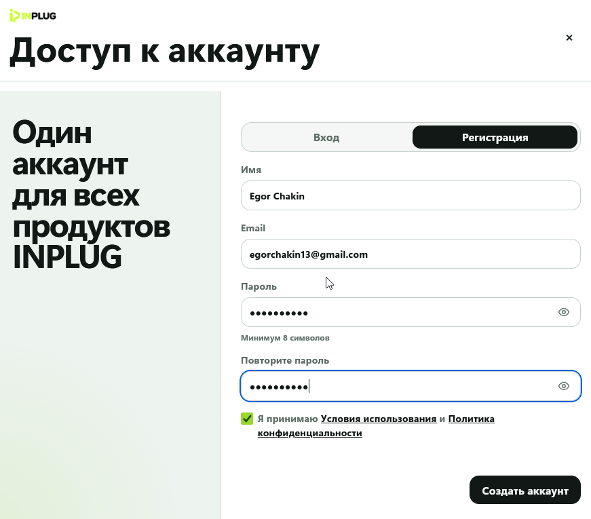Click the 'Минимум 8 символов' hint text
Image resolution: width=591 pixels, height=519 pixels.
(285, 338)
